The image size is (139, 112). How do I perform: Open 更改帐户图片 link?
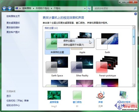[13, 32]
